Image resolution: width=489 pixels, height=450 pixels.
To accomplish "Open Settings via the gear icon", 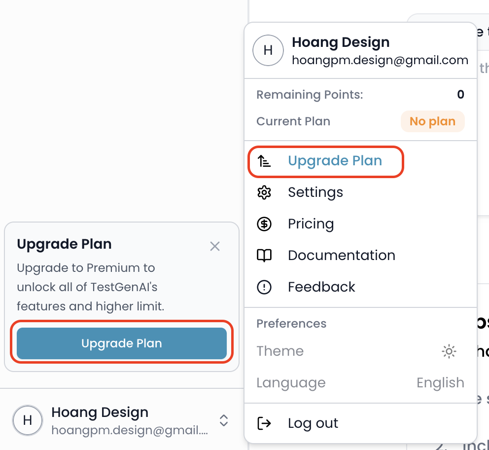I will (264, 192).
